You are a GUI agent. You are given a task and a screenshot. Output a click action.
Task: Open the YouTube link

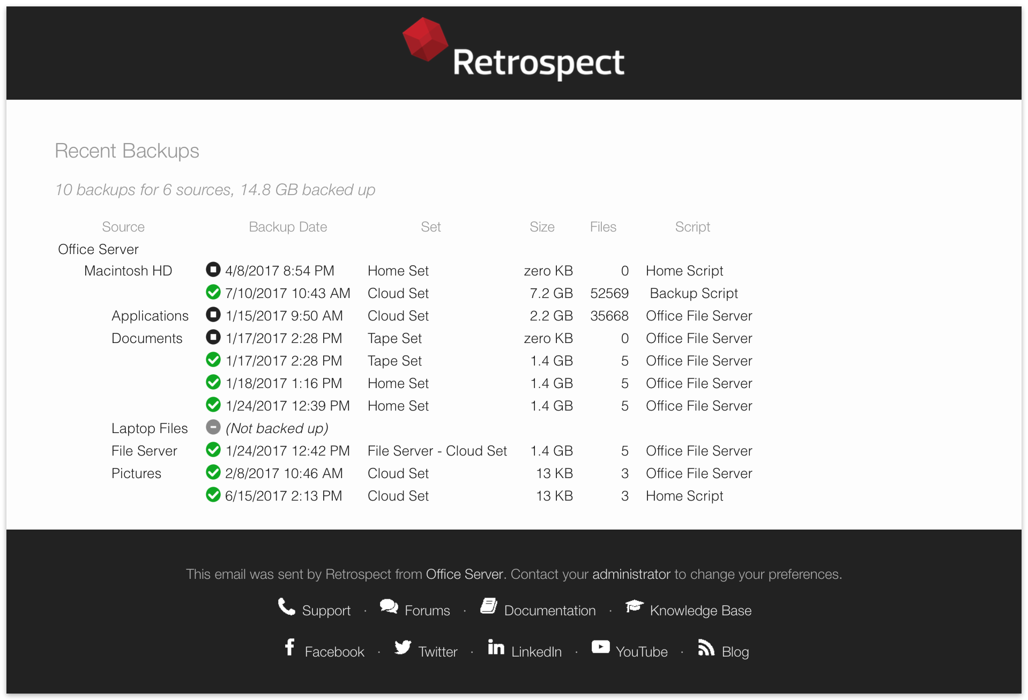click(642, 652)
